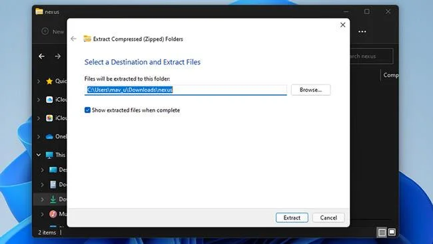Expand the Quick access tree node
The height and width of the screenshot is (244, 433).
pyautogui.click(x=39, y=81)
